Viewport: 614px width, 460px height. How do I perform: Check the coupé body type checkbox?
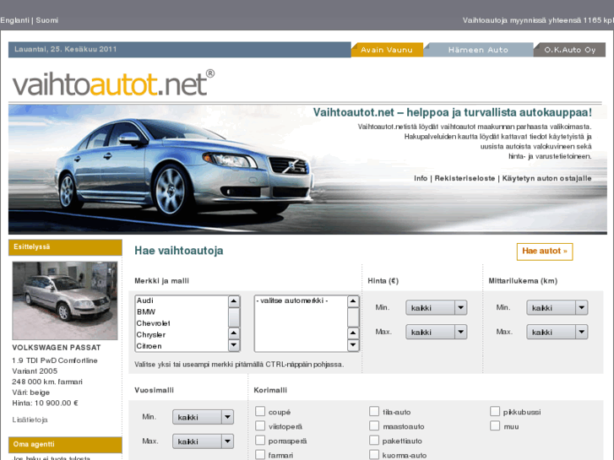pyautogui.click(x=260, y=411)
